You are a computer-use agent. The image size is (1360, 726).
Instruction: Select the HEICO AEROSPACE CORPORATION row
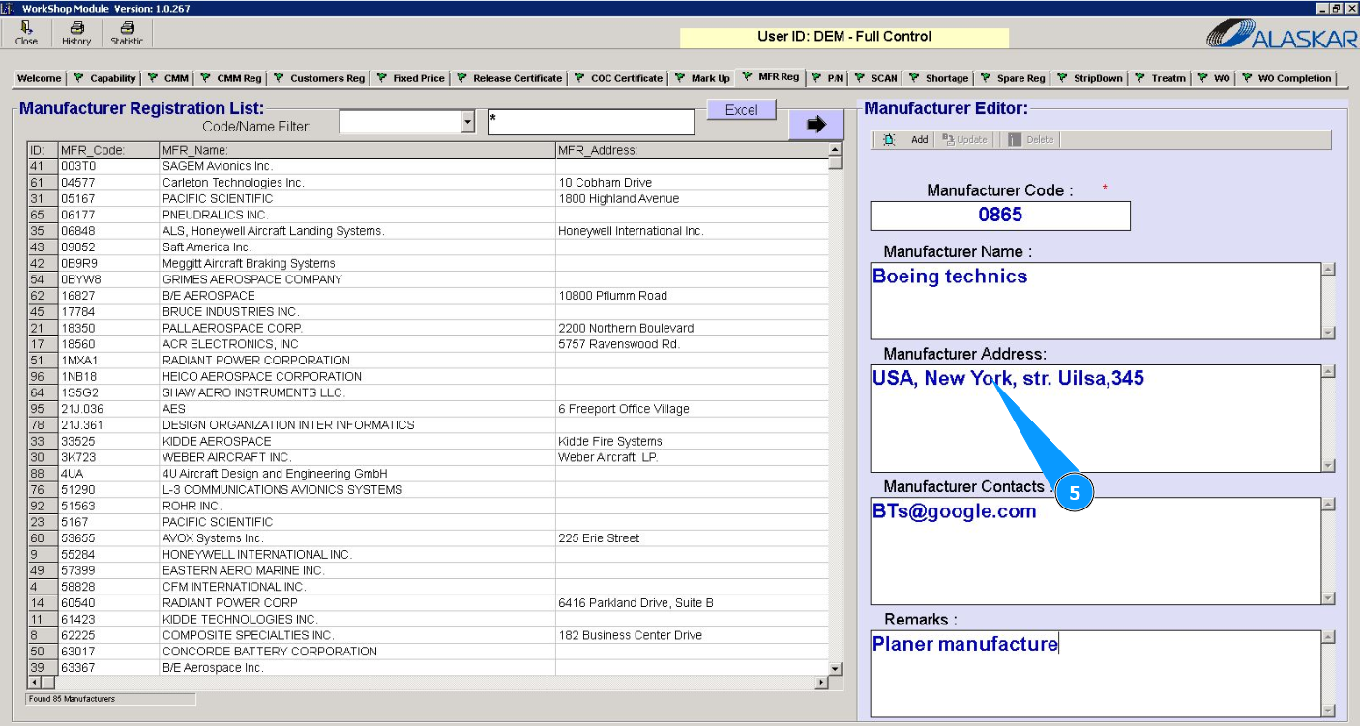[x=428, y=376]
